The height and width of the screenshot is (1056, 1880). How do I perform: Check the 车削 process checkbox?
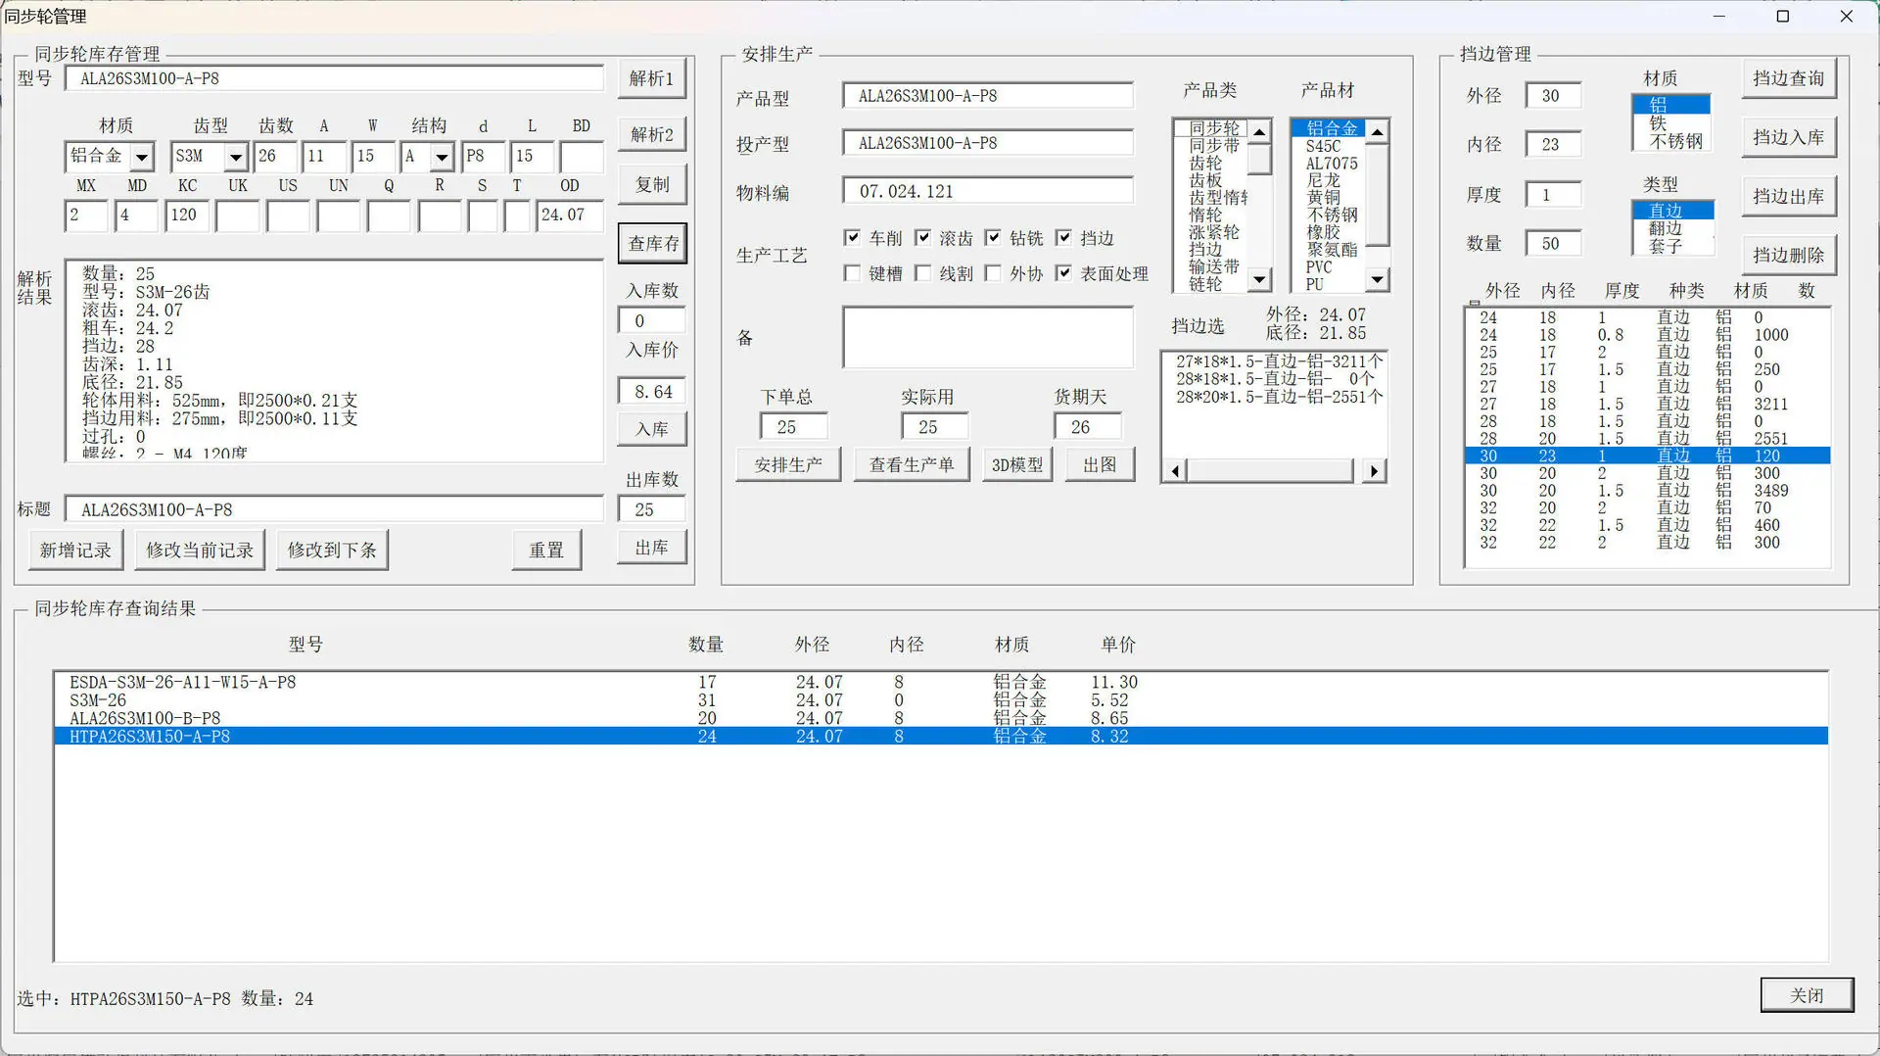click(x=852, y=238)
